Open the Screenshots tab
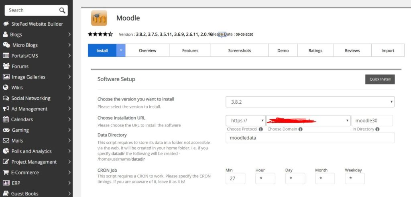This screenshot has height=197, width=411. coord(240,50)
